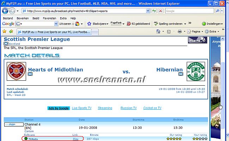Click Play link for TVAnts stream
The image size is (229, 141).
coord(75,139)
